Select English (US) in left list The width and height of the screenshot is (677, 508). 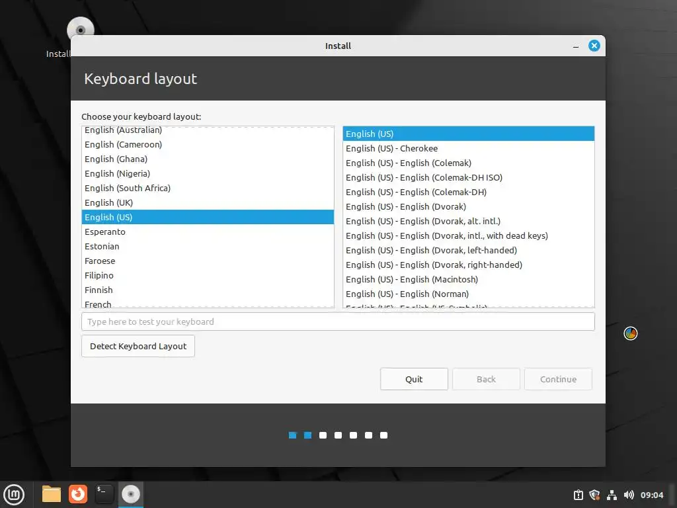click(208, 217)
